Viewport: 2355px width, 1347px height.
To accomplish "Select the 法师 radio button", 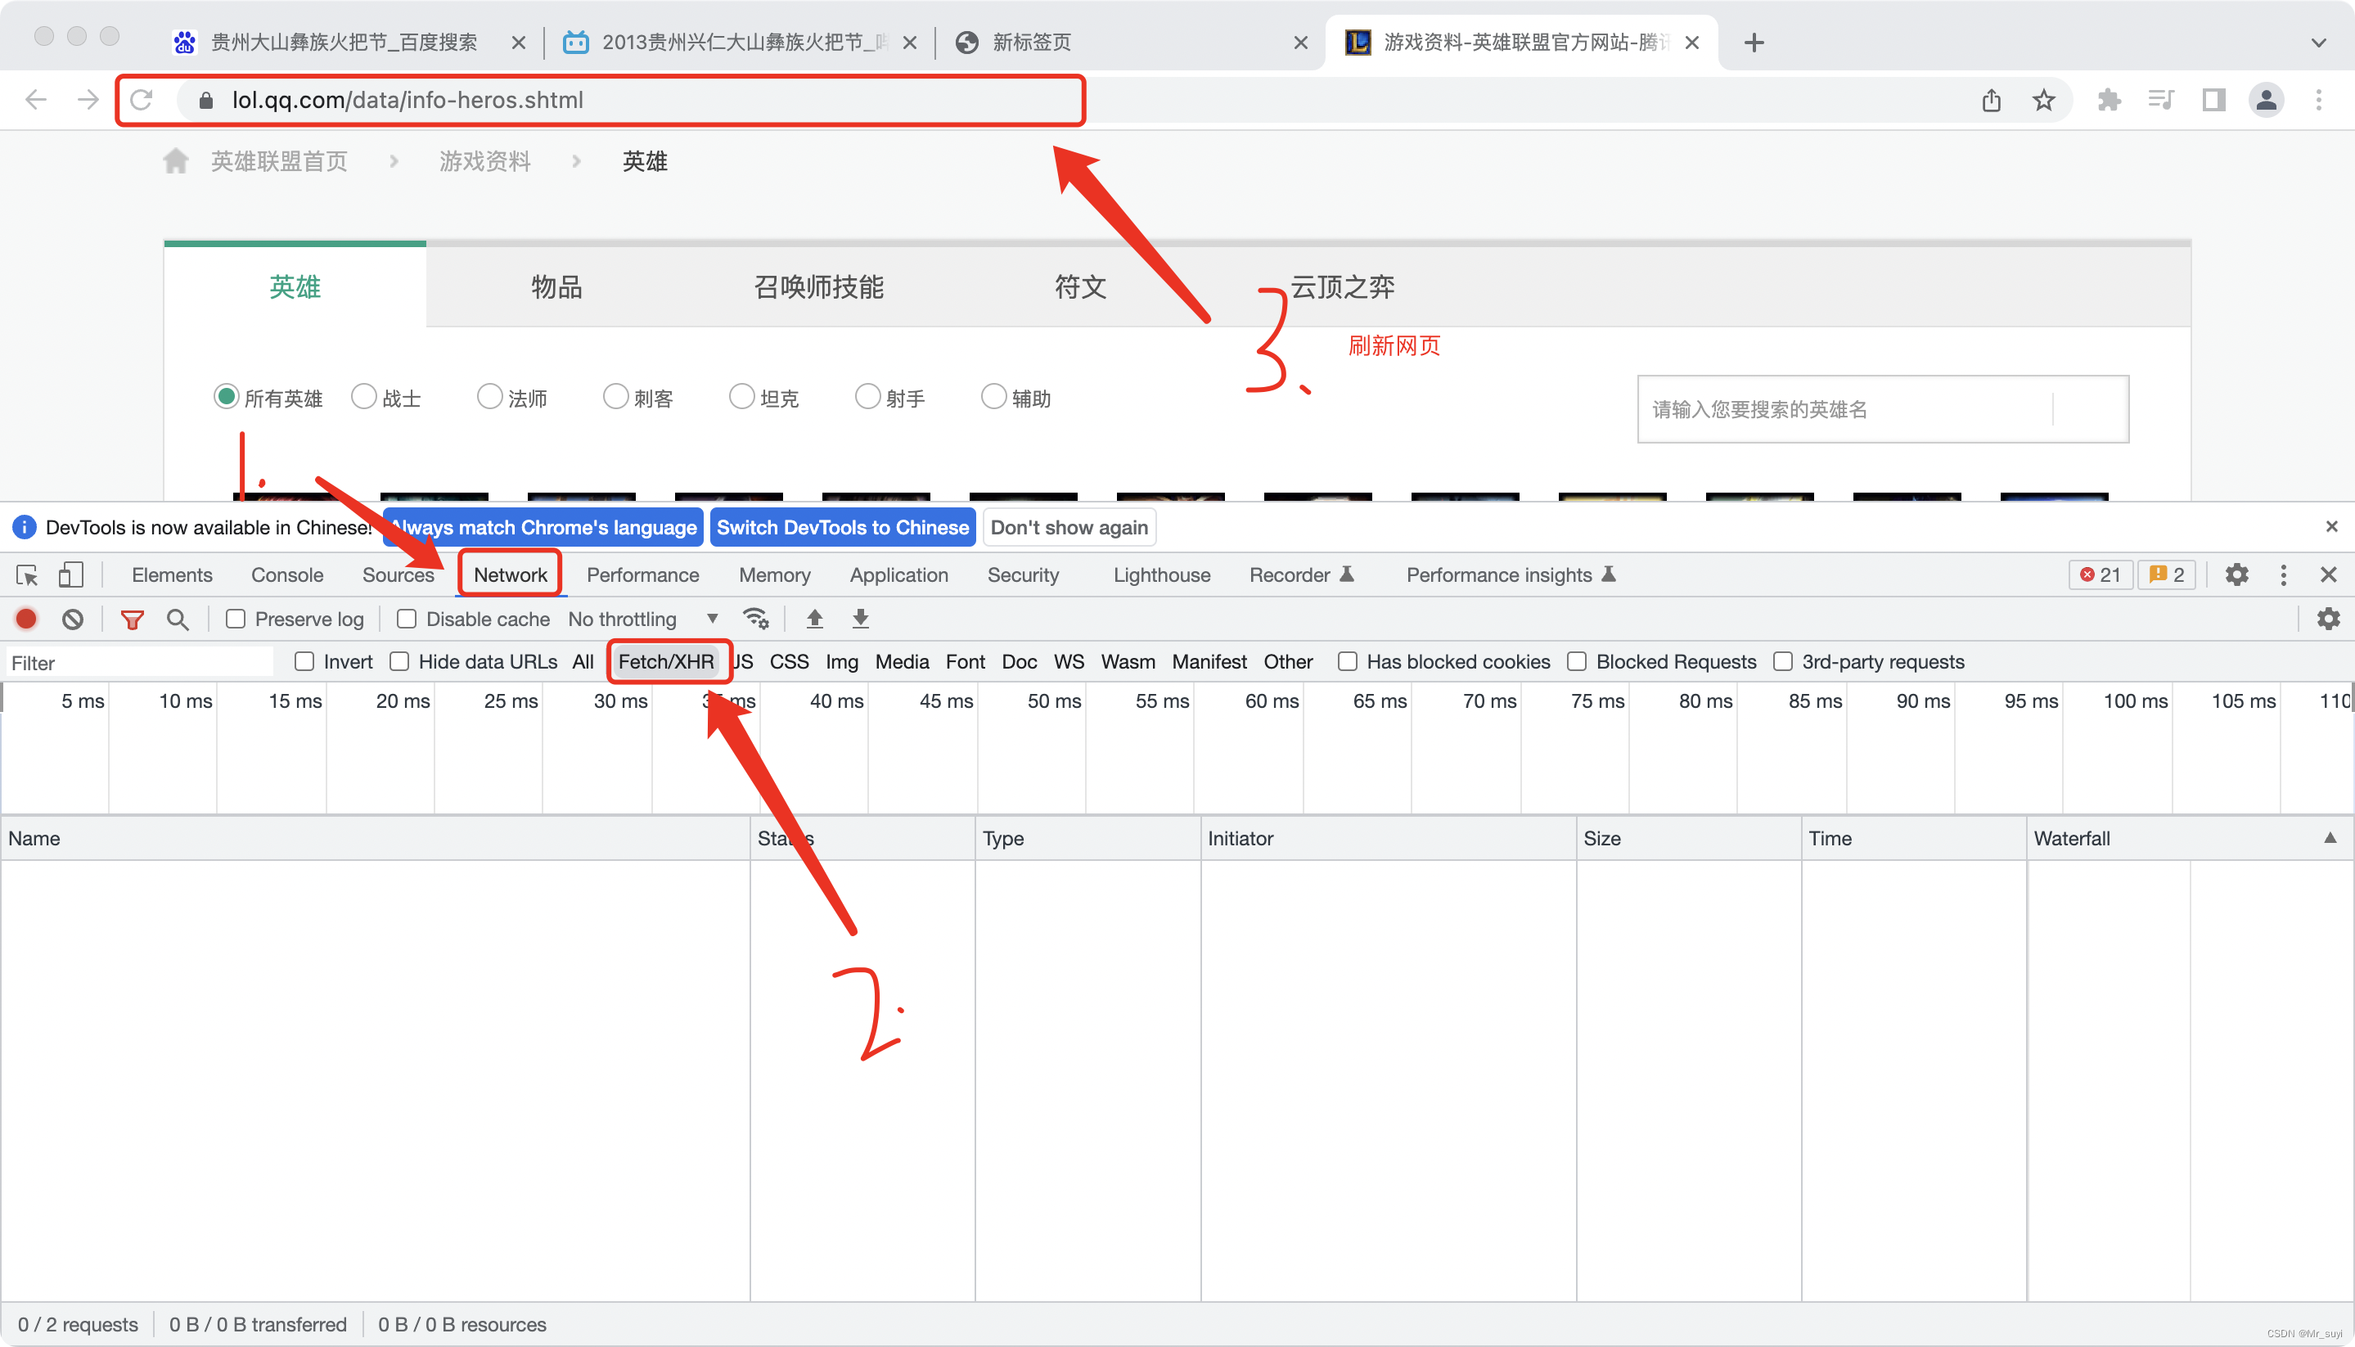I will point(489,396).
